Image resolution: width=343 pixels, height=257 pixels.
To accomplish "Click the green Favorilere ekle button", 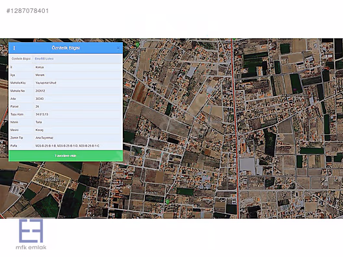I will click(66, 156).
